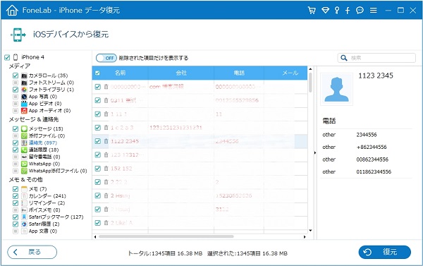
Task: Uncheck the select-all header checkbox
Action: (98, 73)
